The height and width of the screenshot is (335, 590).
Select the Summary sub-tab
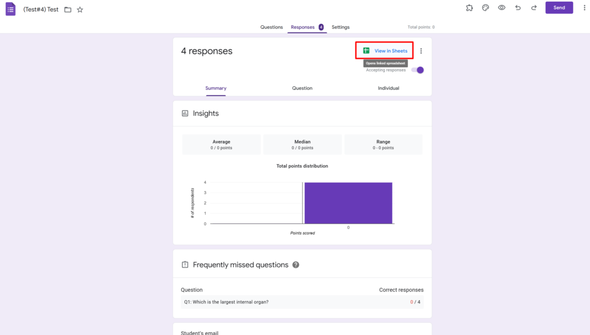pos(215,88)
